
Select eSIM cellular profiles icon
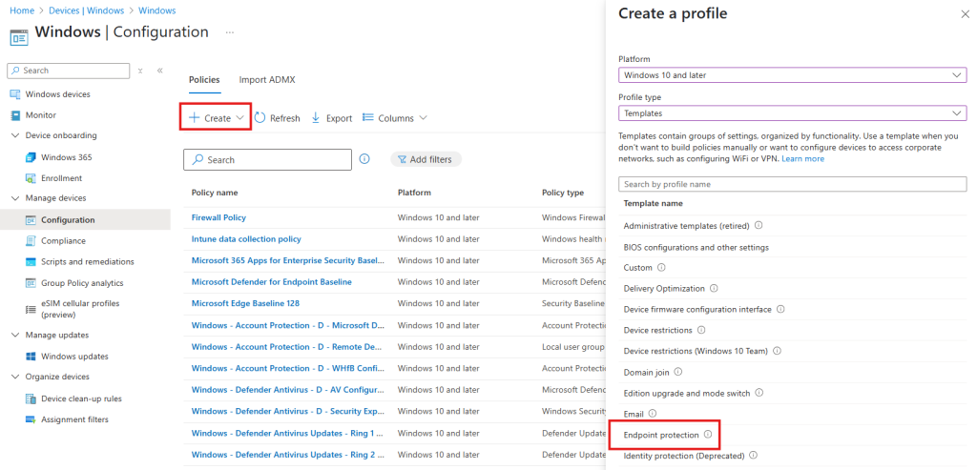click(x=31, y=310)
